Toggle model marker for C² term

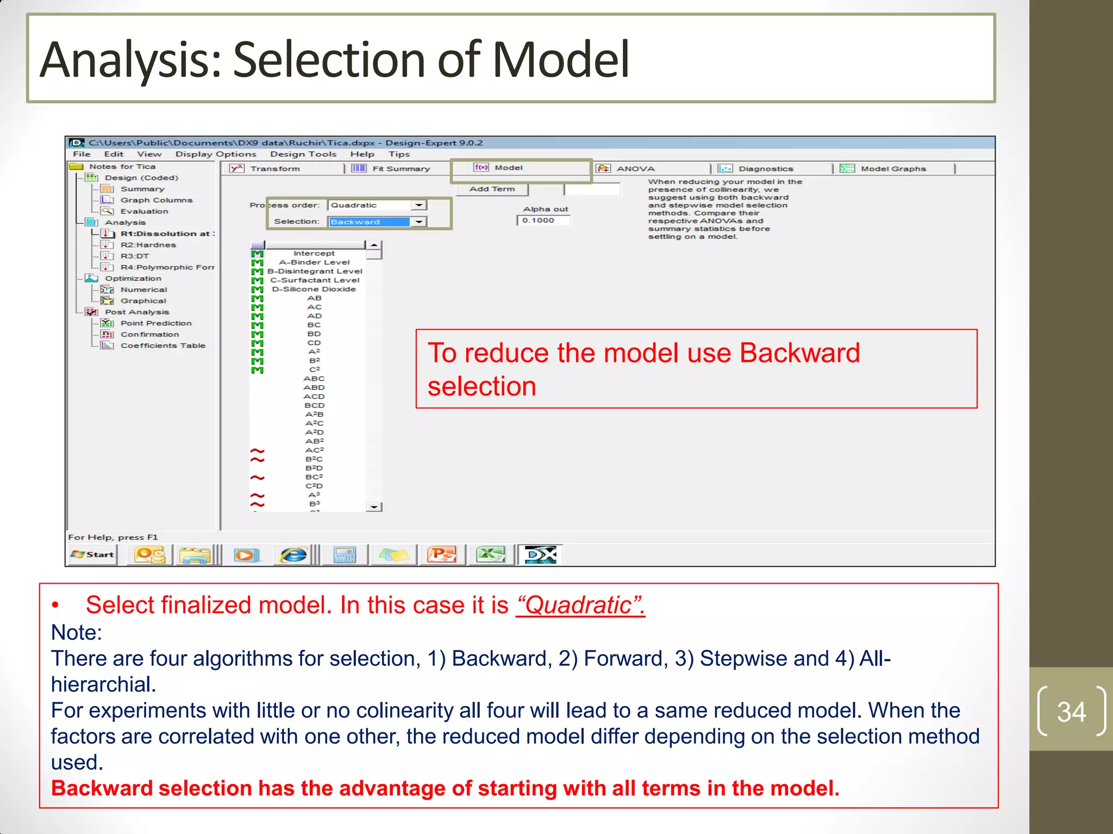[258, 370]
